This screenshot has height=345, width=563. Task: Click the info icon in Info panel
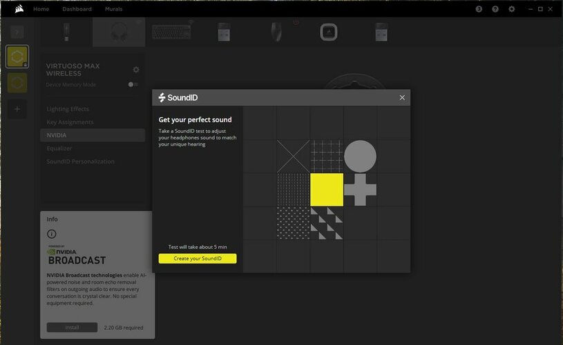click(52, 234)
